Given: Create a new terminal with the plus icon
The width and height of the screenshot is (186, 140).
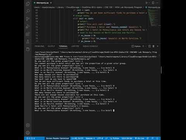Looking at the screenshot, I should coord(143,46).
